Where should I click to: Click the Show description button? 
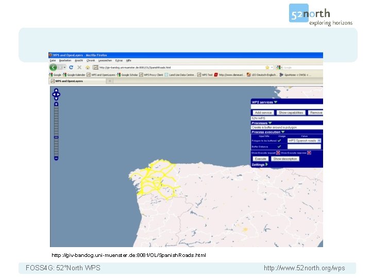coord(285,159)
